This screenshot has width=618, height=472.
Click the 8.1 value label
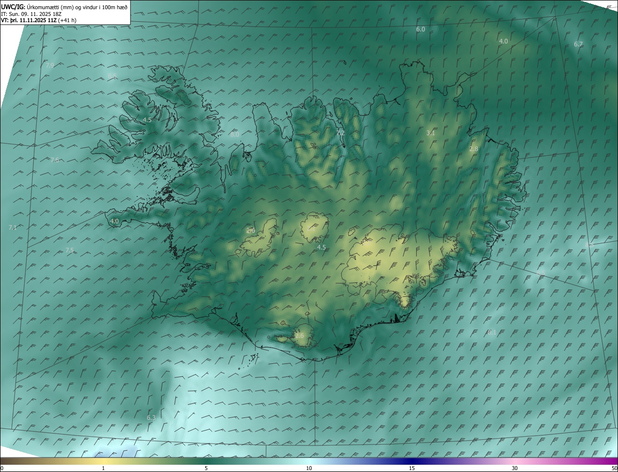click(492, 332)
